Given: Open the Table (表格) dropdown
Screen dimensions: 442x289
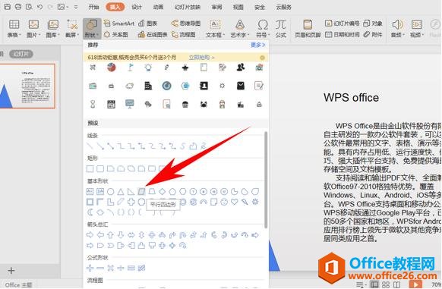Looking at the screenshot, I should click(x=14, y=29).
